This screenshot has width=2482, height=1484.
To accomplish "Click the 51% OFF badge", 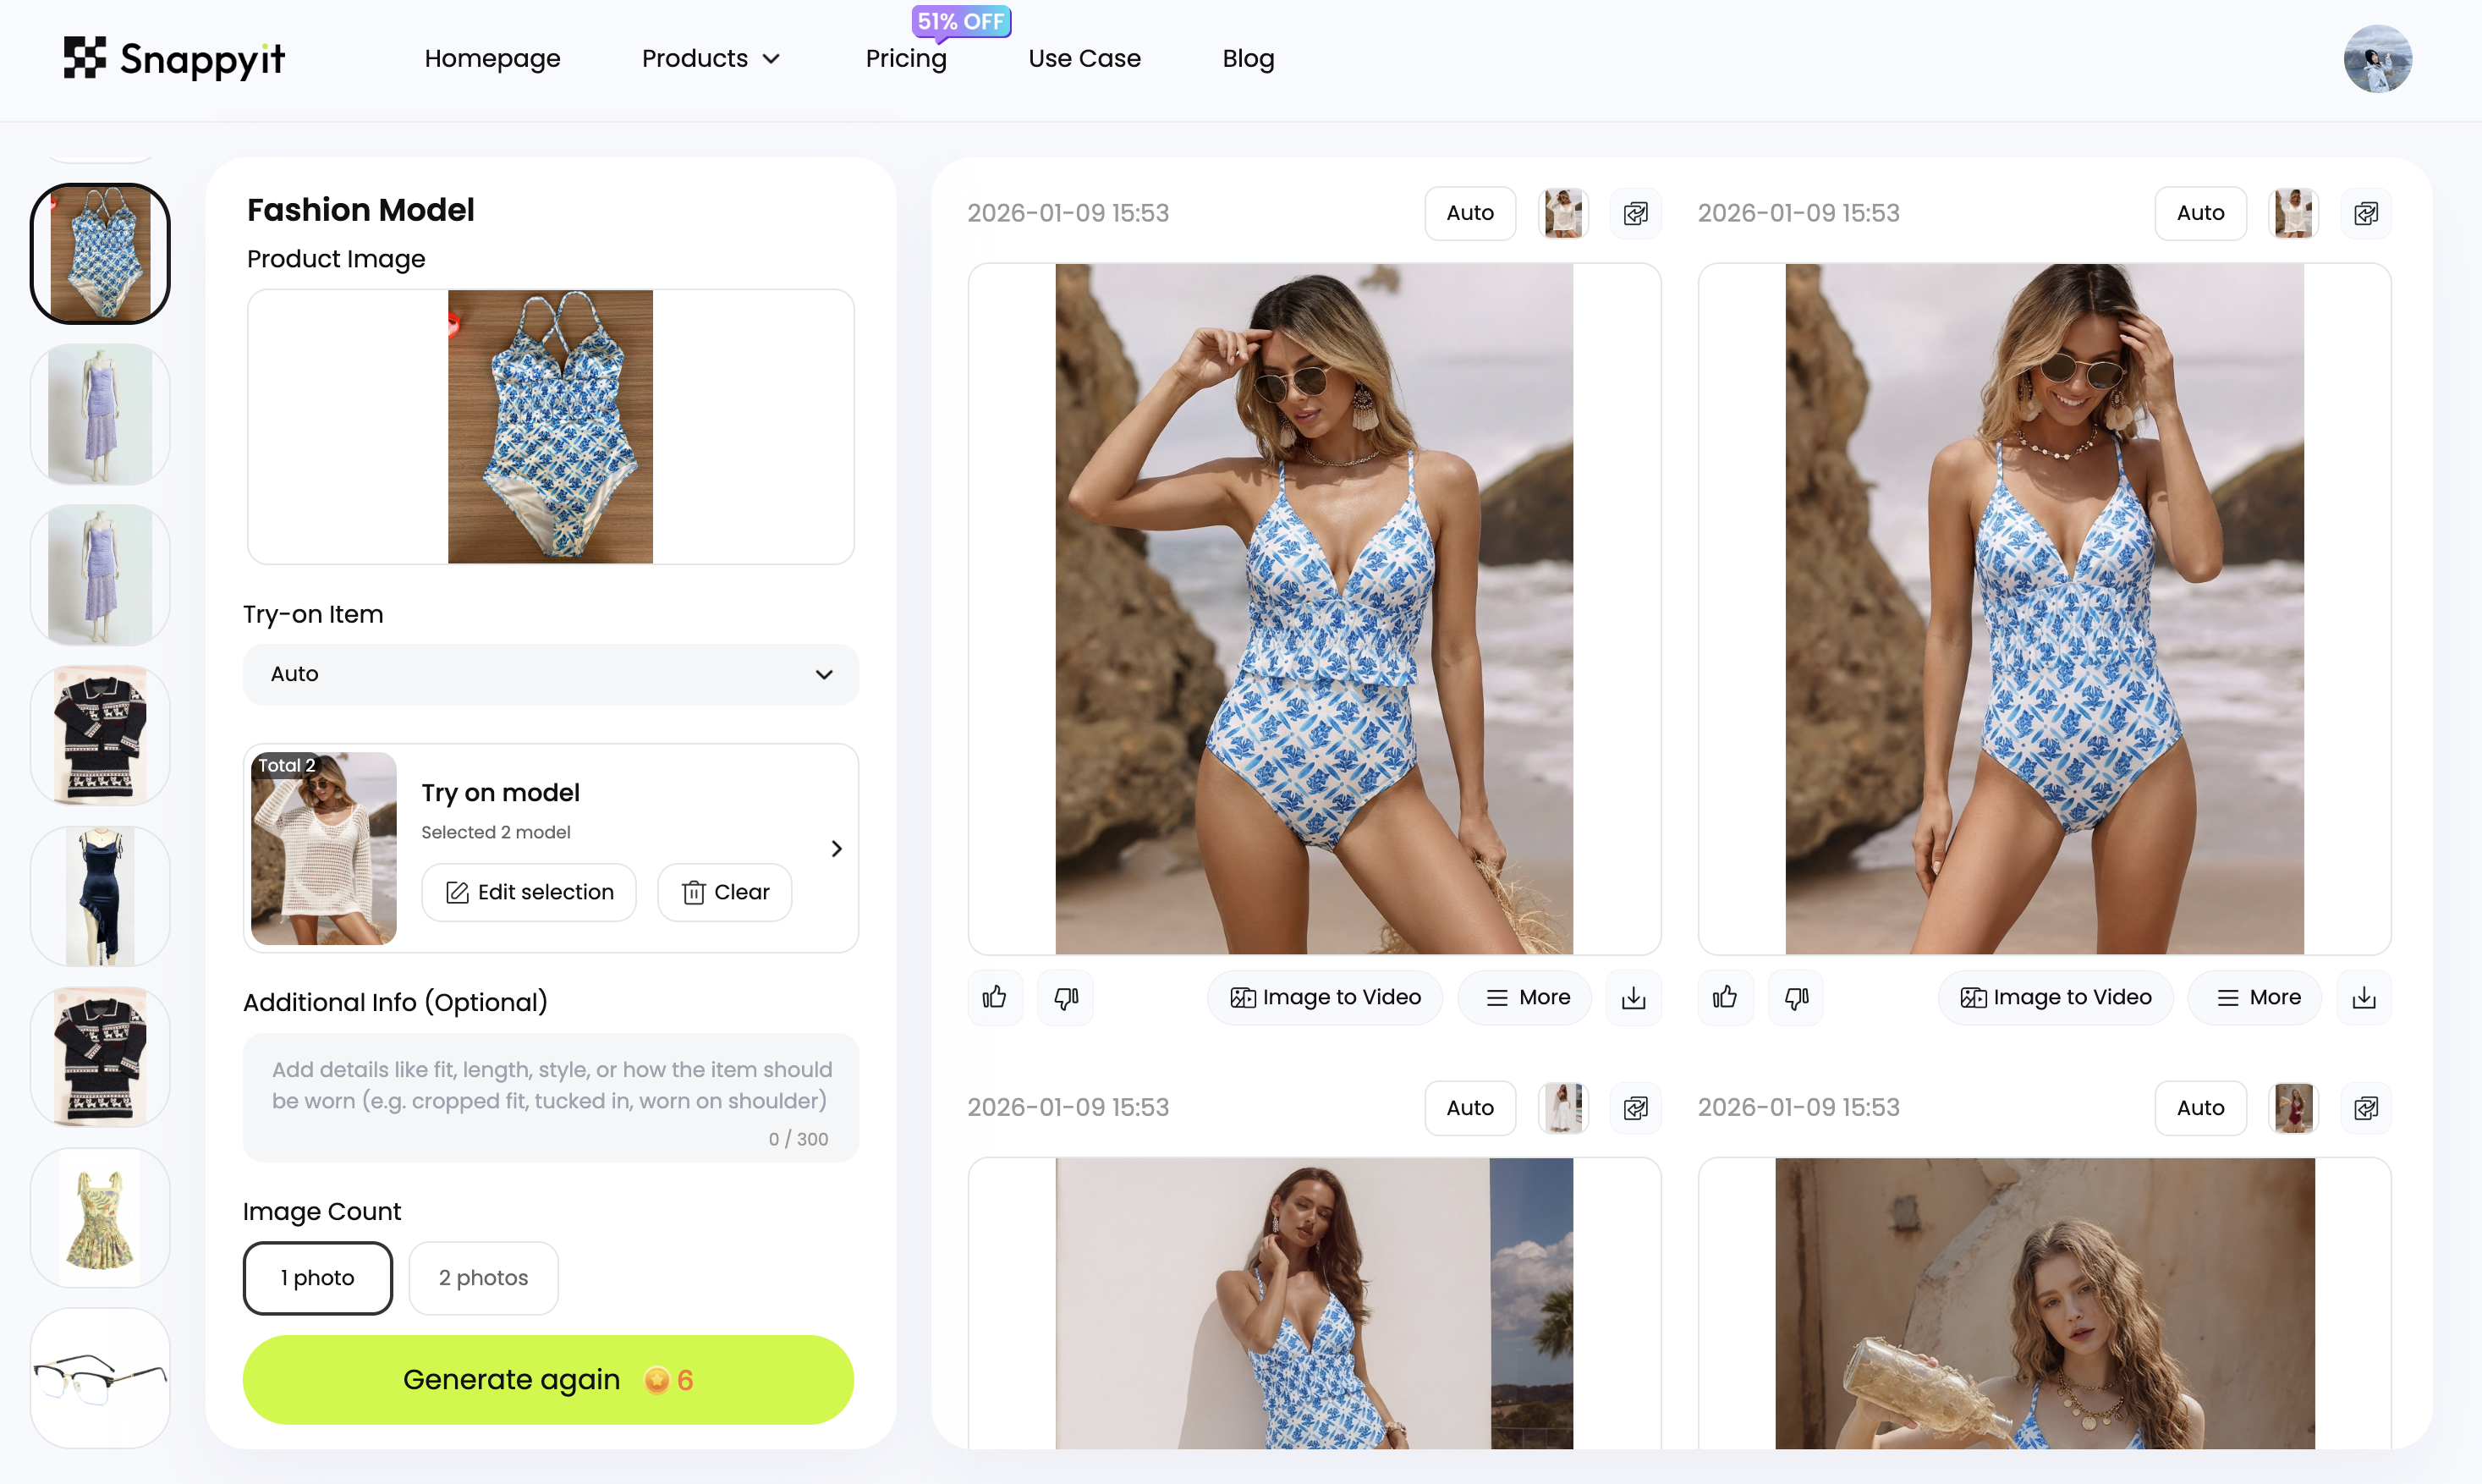I will coord(961,22).
